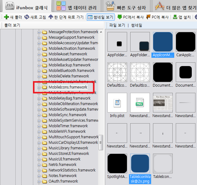
Task: Expand MobileKeyBag.framework node
Action: [39, 99]
